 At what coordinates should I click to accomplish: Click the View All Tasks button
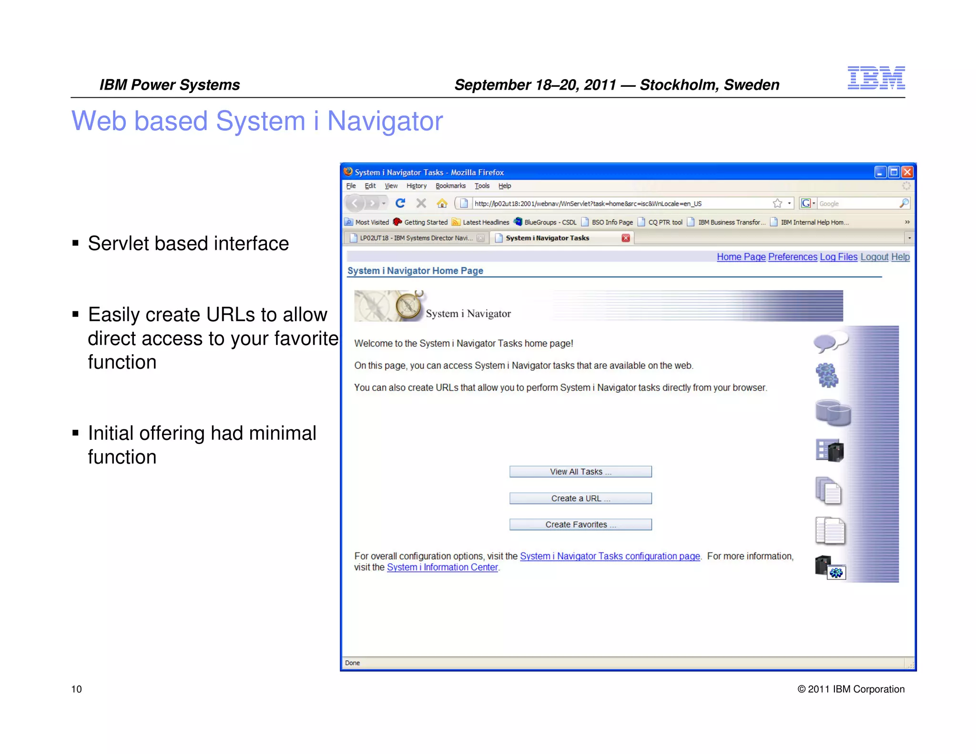coord(580,471)
